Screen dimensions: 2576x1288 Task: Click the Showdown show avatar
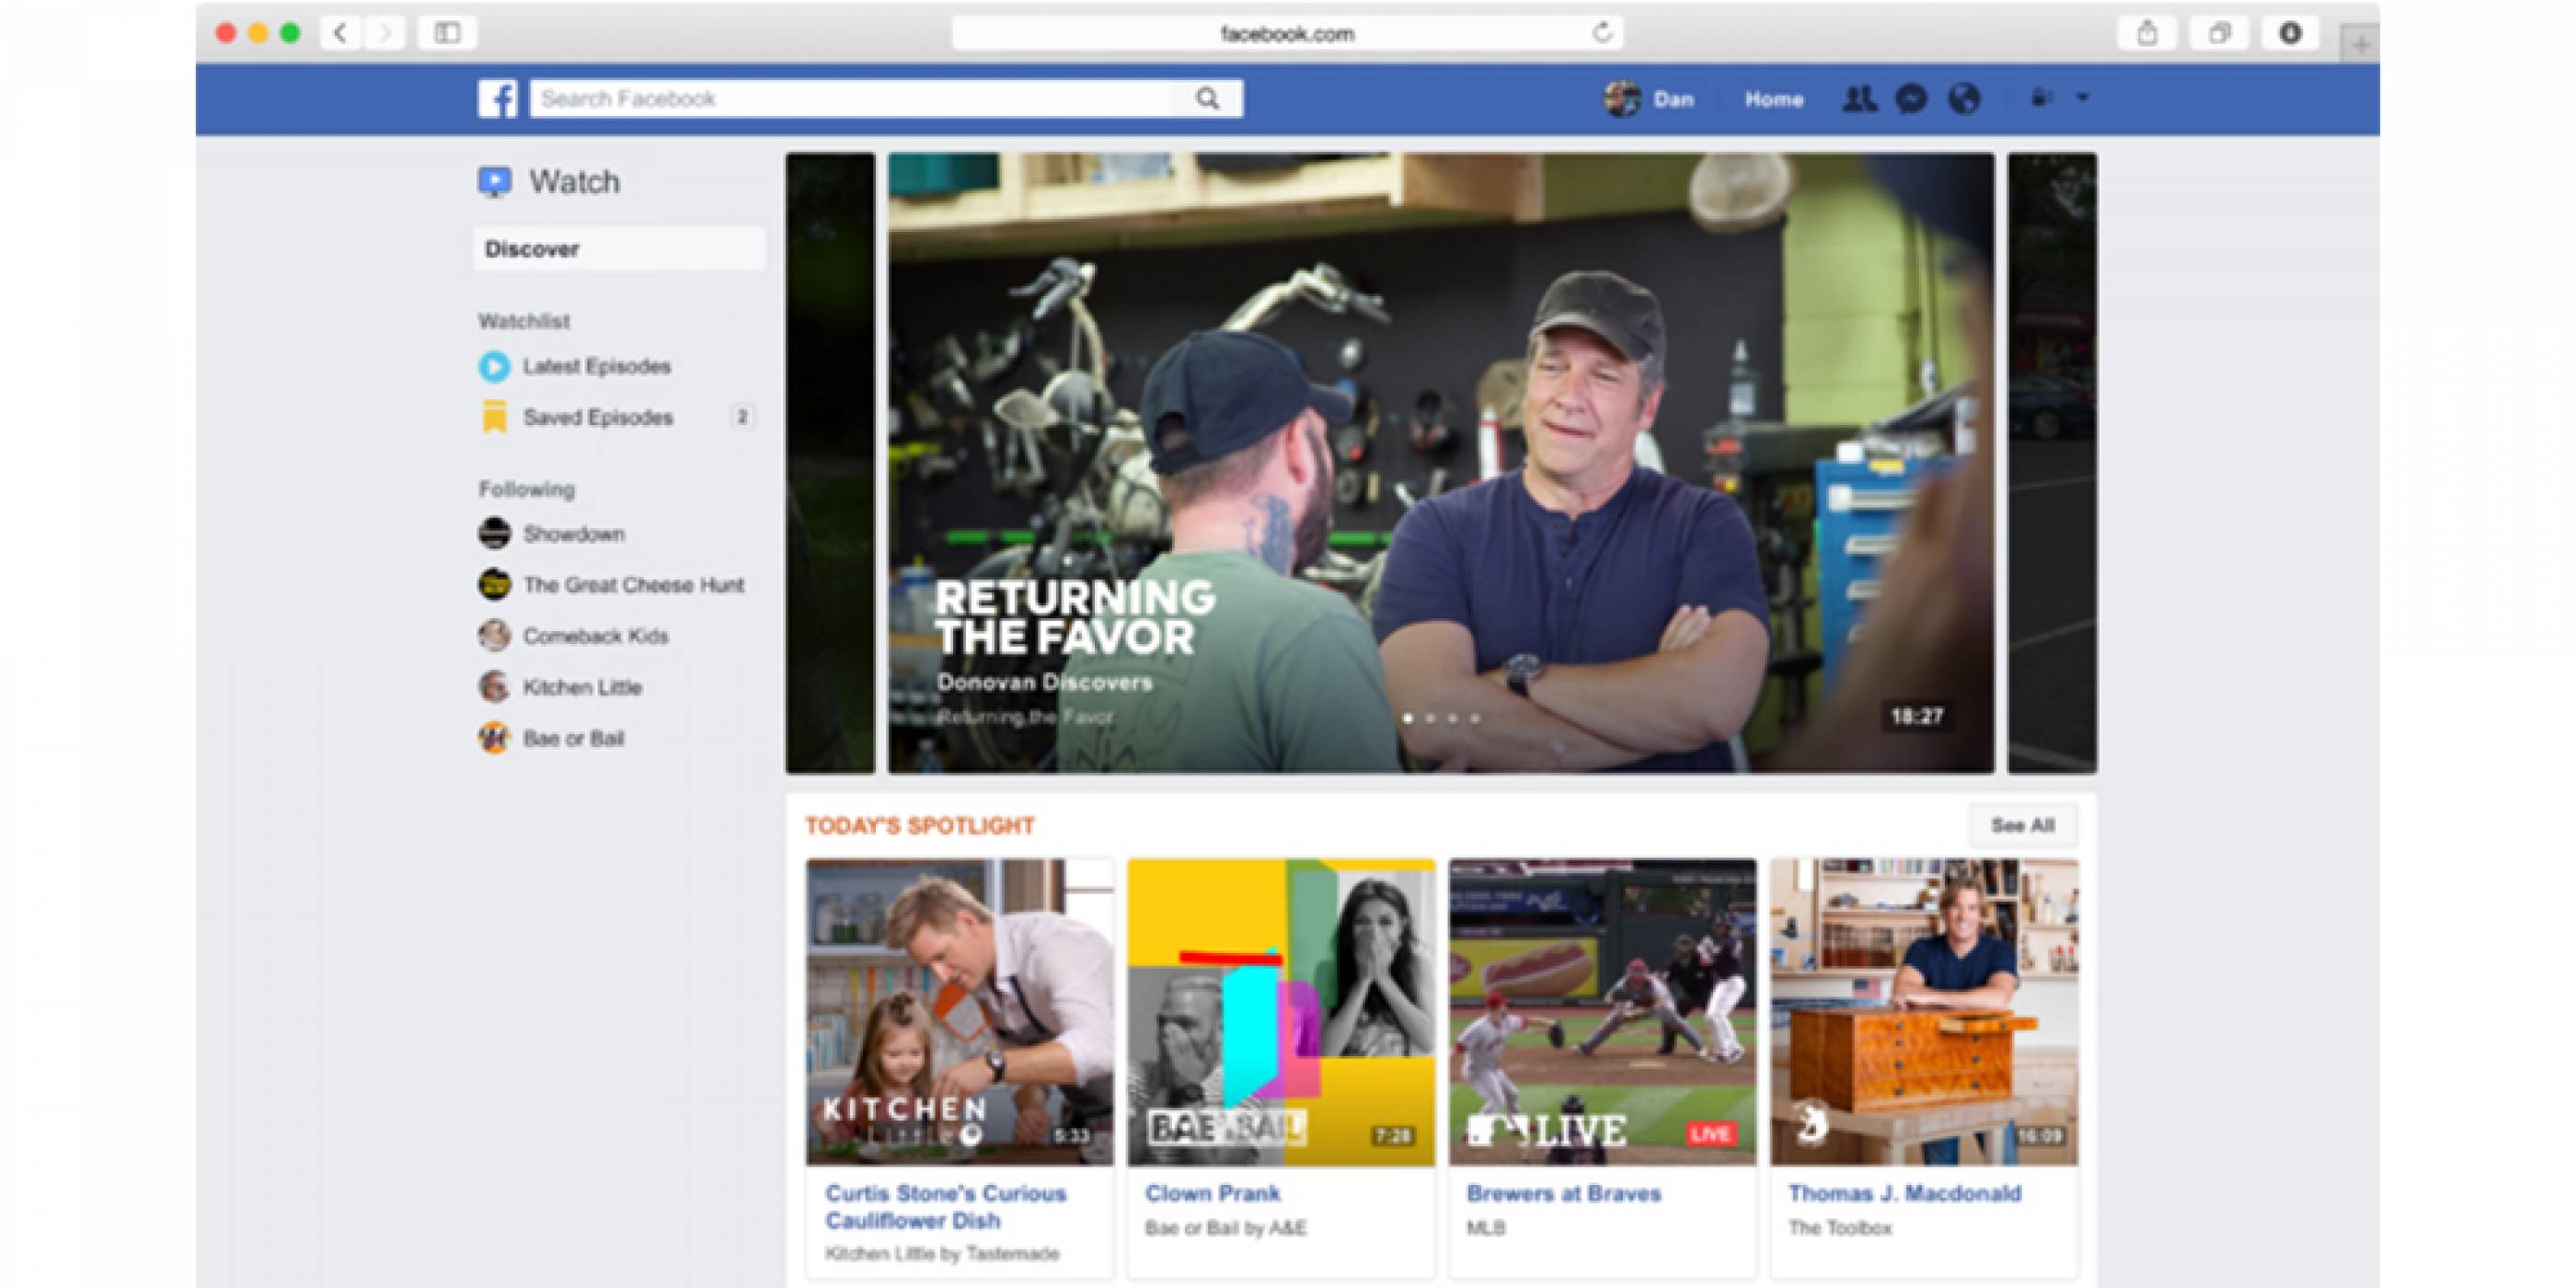point(494,534)
